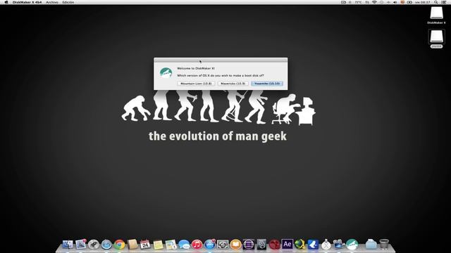Open the Edición menu
Viewport: 451px width, 253px height.
click(x=68, y=2)
